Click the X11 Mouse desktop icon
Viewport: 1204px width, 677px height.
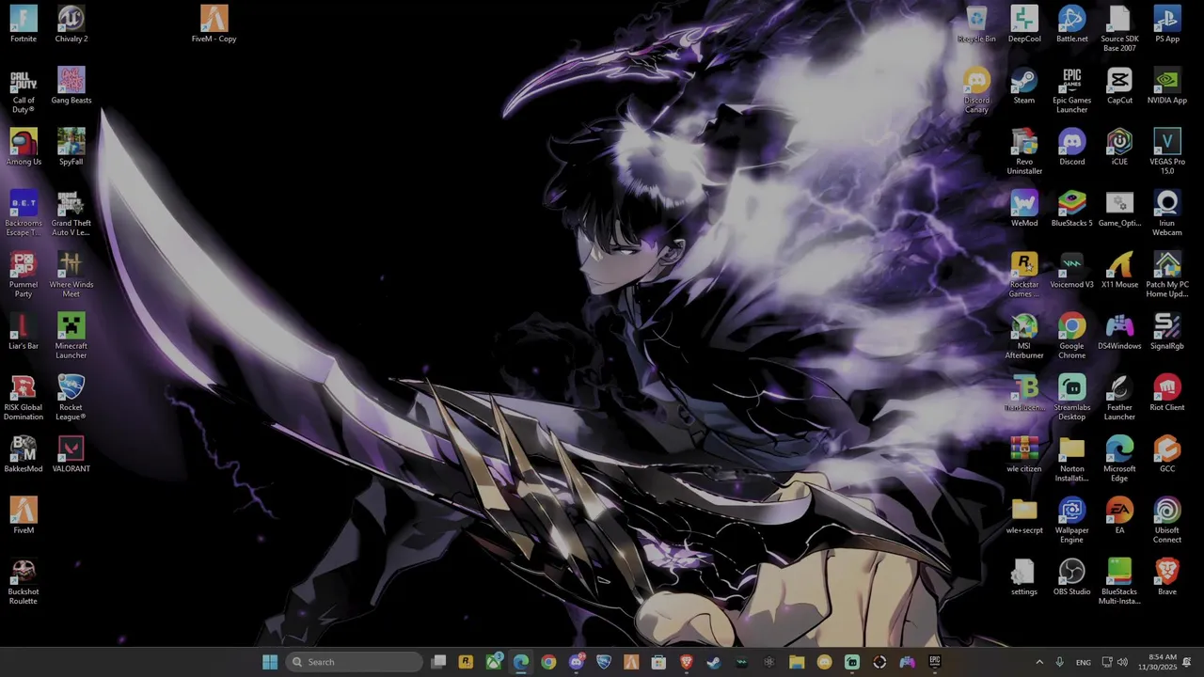tap(1119, 271)
